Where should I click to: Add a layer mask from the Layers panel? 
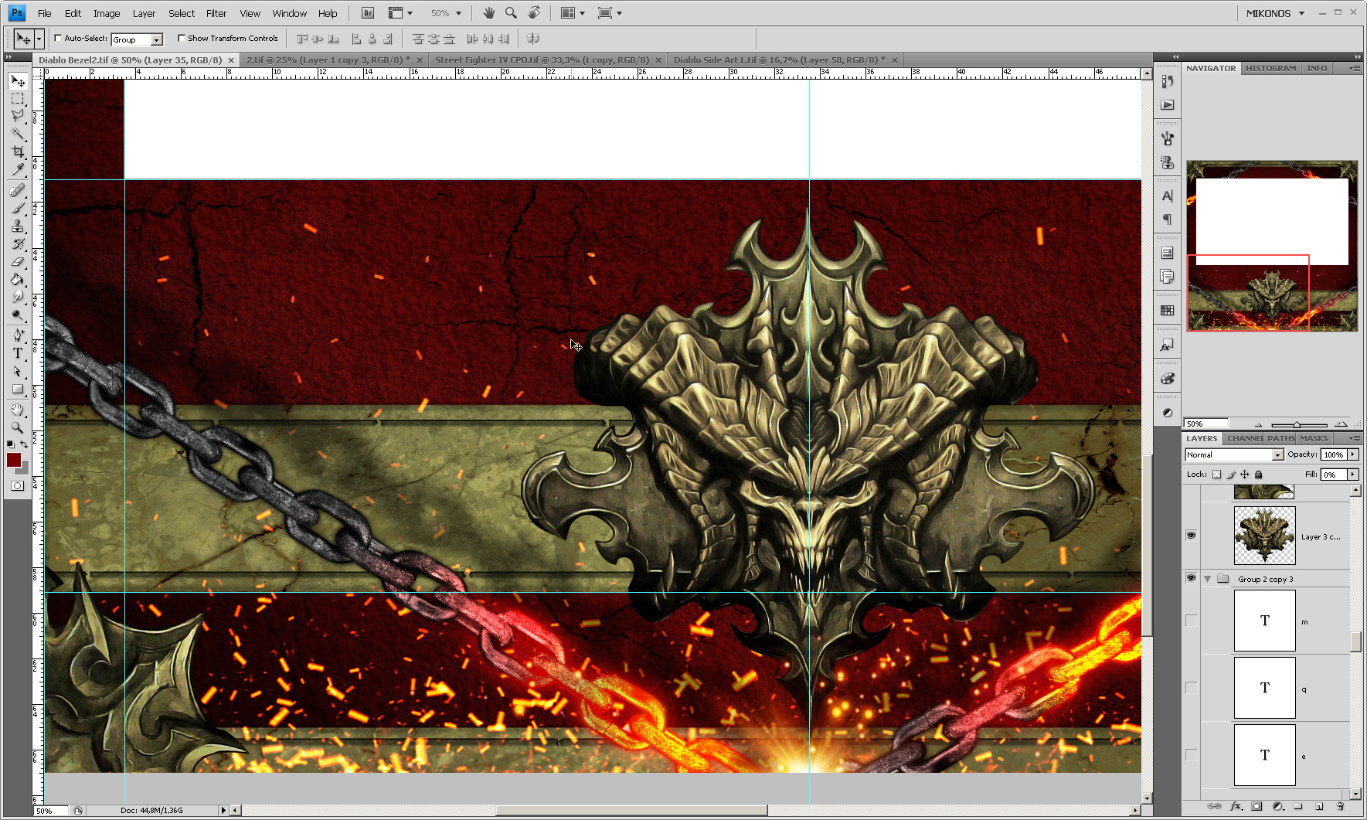click(1256, 806)
